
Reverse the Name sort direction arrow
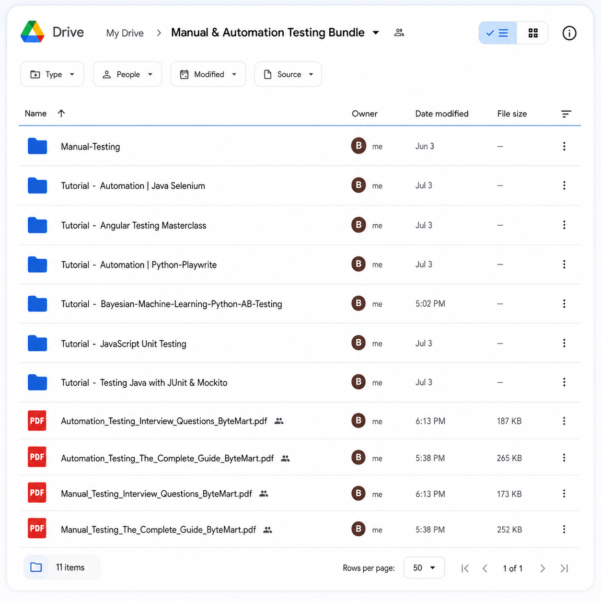(61, 114)
